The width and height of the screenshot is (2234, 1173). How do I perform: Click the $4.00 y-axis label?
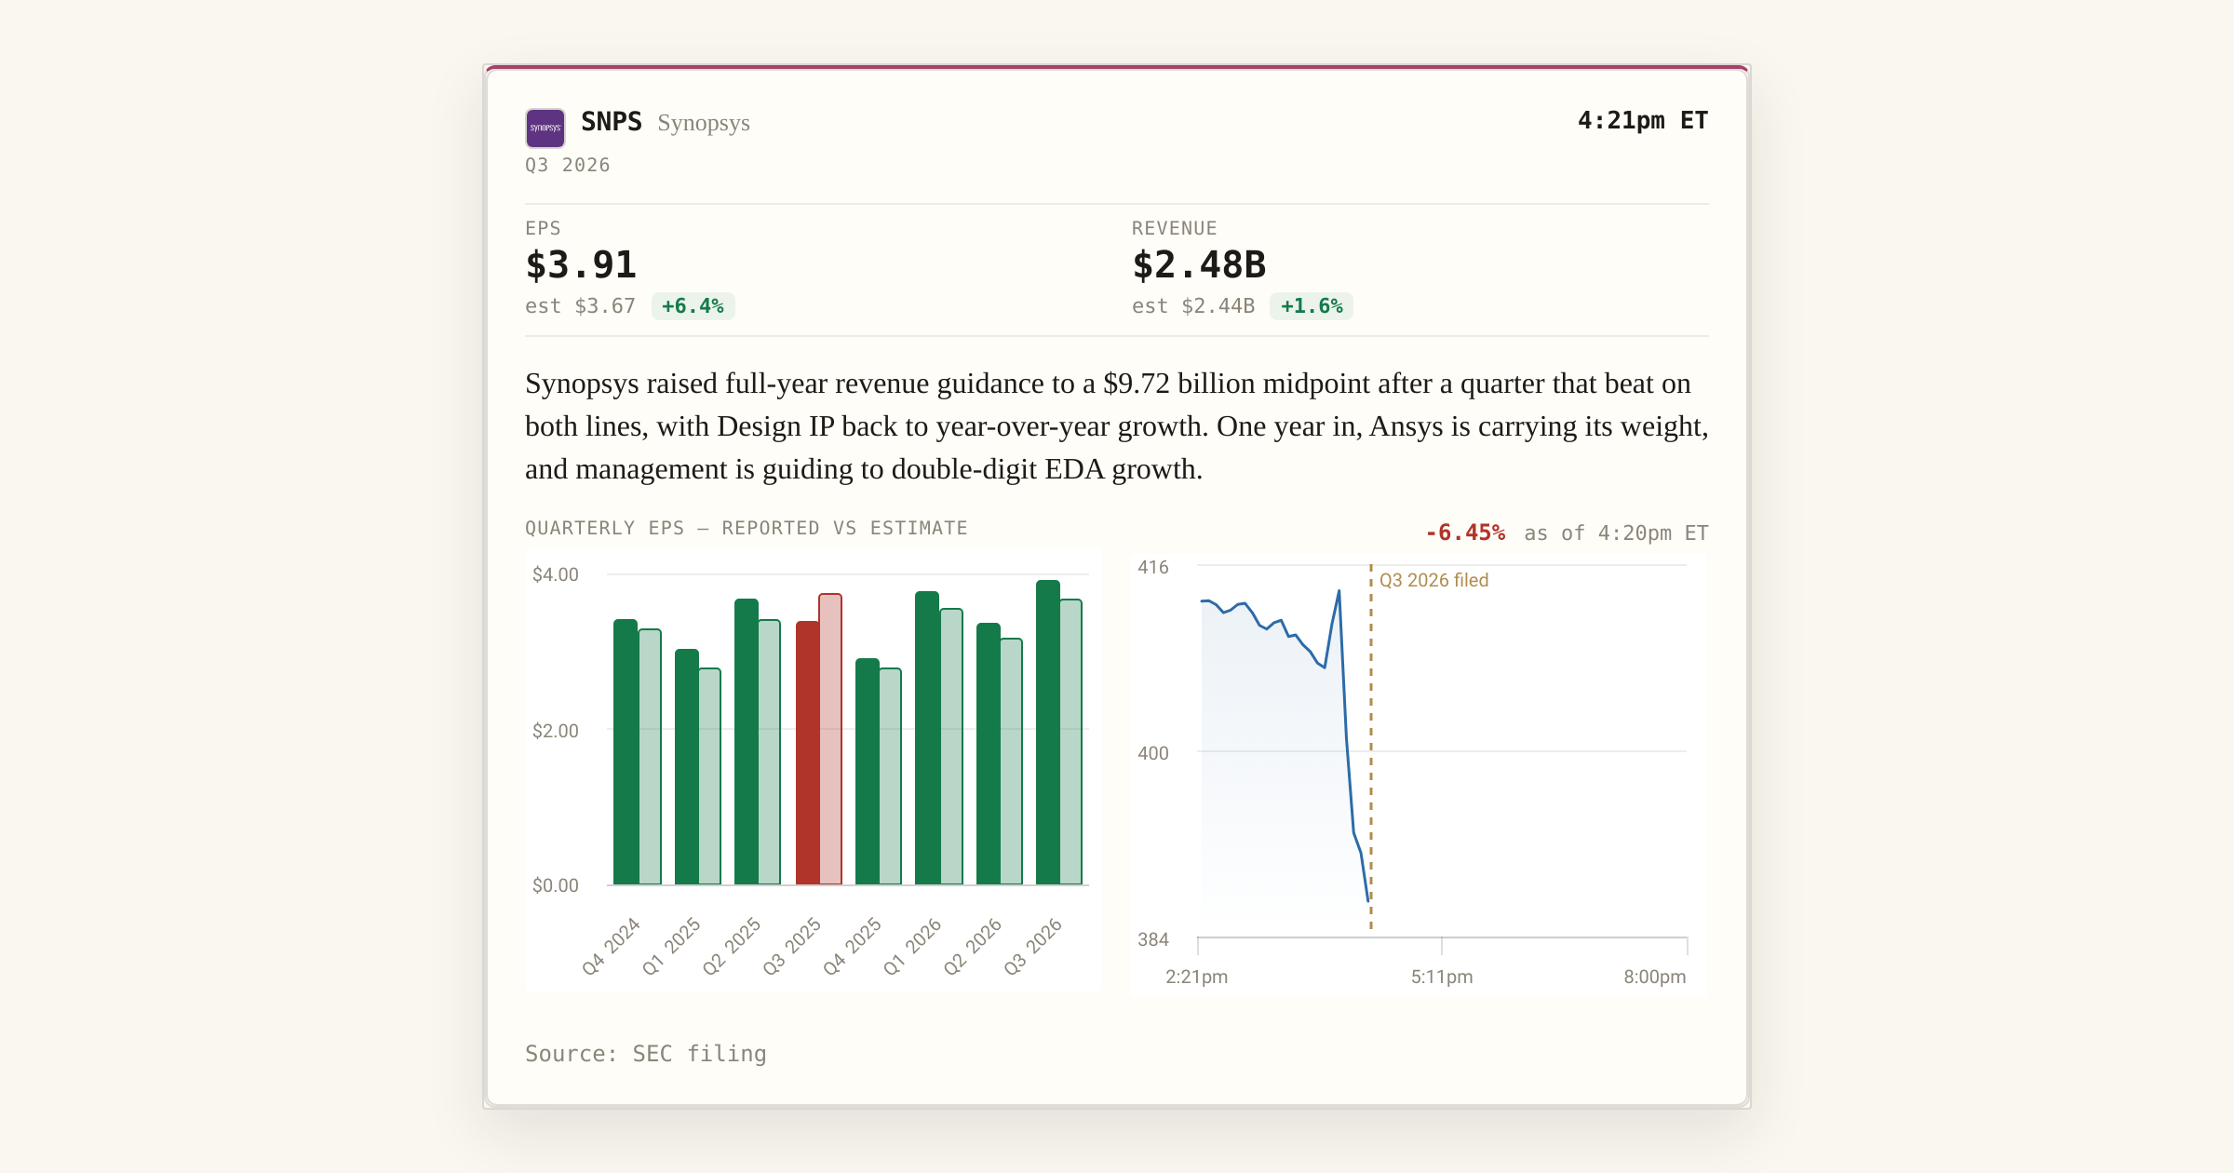click(x=556, y=574)
